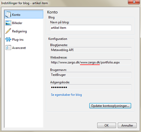Click the Billeder landscape picture icon
This screenshot has width=141, height=132.
click(8, 23)
